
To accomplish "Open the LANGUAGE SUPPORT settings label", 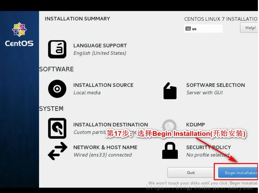I will pyautogui.click(x=100, y=46).
